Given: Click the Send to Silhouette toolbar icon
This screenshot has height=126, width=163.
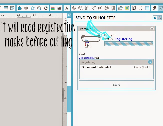Looking at the screenshot, I should [x=160, y=8].
